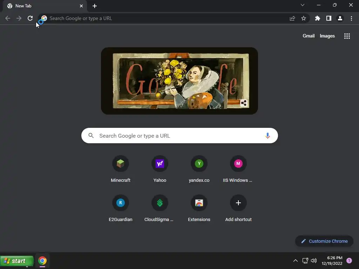The image size is (359, 269).
Task: Open the network status tray icon
Action: point(305,261)
